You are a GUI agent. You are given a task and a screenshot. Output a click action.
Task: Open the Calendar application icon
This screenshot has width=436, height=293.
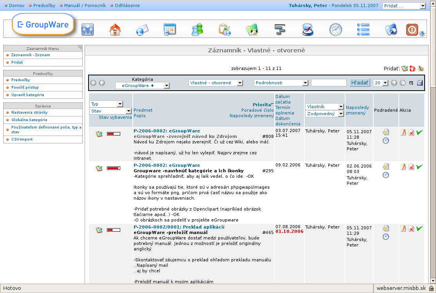[170, 30]
